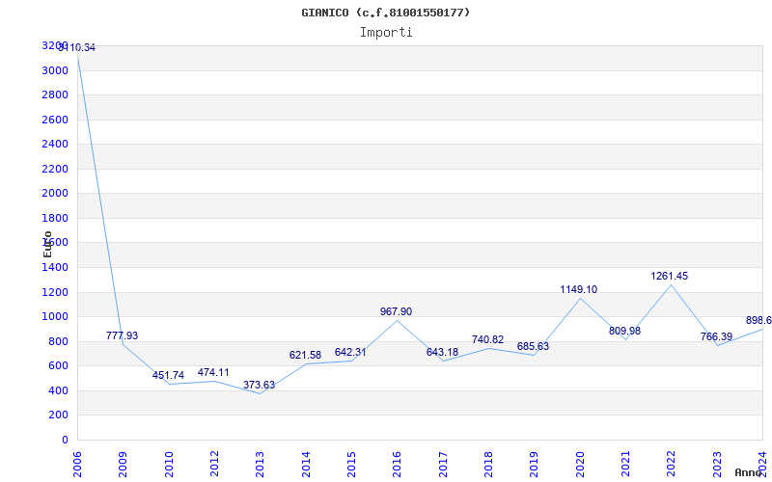Click the 600 y-axis tick label
This screenshot has width=772, height=482.
coord(59,366)
